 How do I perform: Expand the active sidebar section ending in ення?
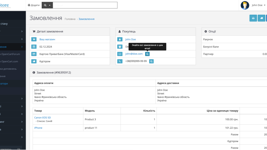[x=13, y=47]
